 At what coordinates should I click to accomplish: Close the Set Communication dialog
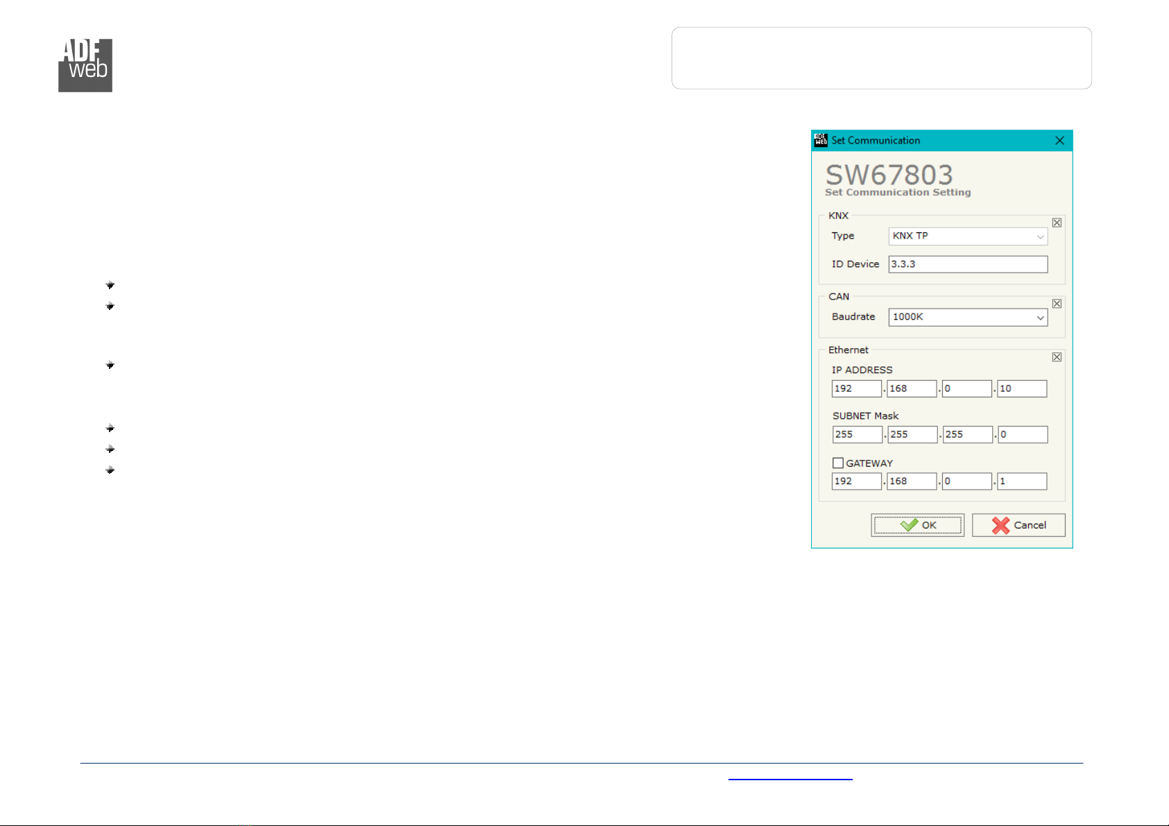click(1059, 140)
